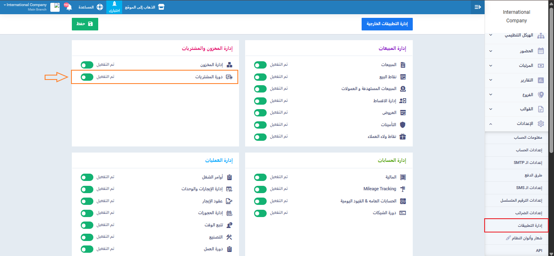The image size is (554, 256).
Task: Click the المساعدة help lifebuoy icon
Action: tap(99, 7)
